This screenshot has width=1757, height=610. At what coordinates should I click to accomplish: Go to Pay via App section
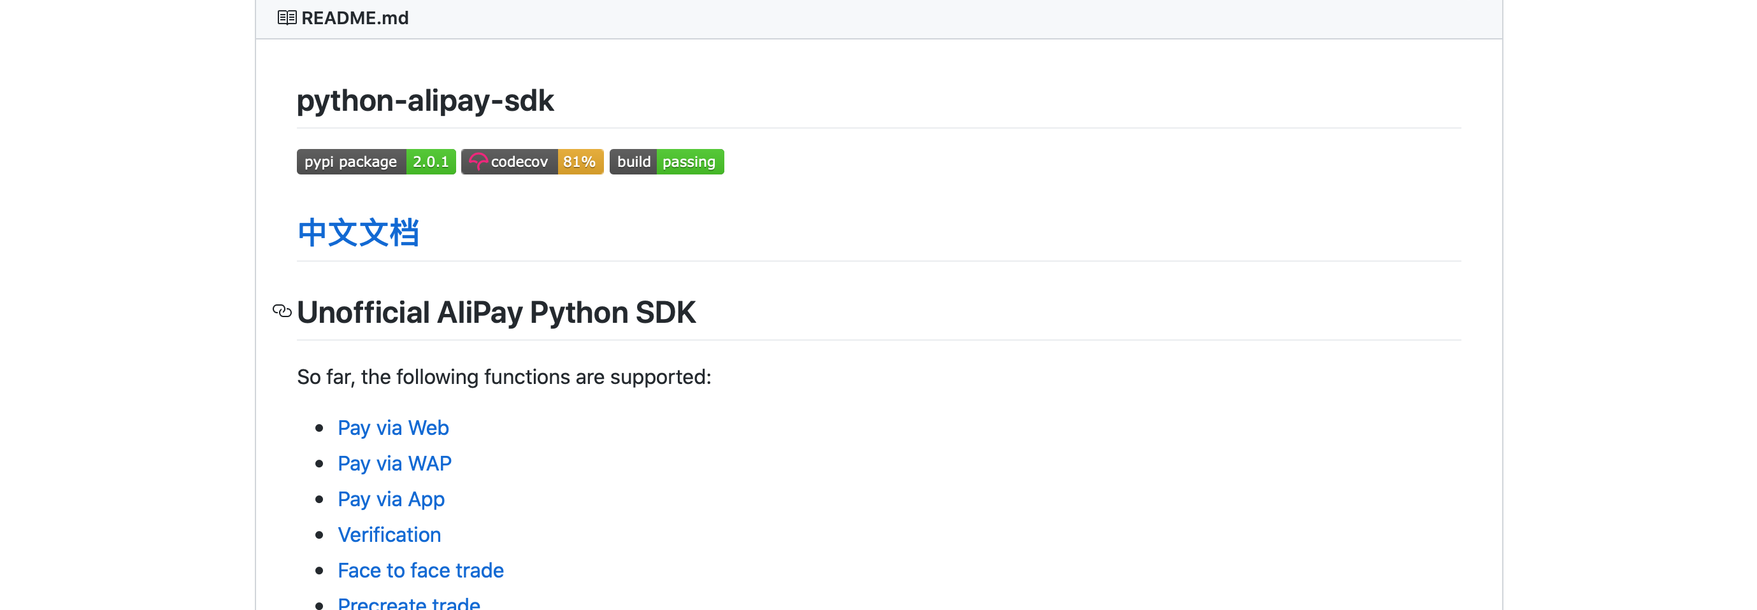391,499
